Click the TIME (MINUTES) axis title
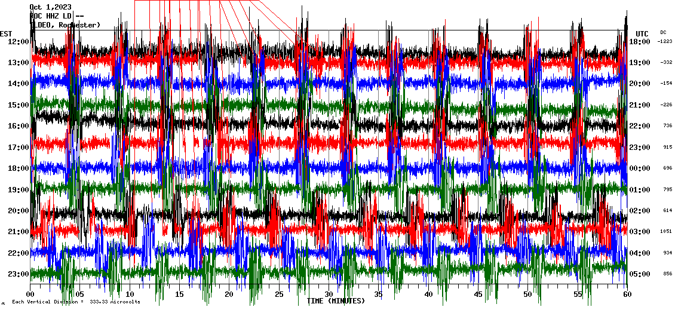 click(335, 301)
